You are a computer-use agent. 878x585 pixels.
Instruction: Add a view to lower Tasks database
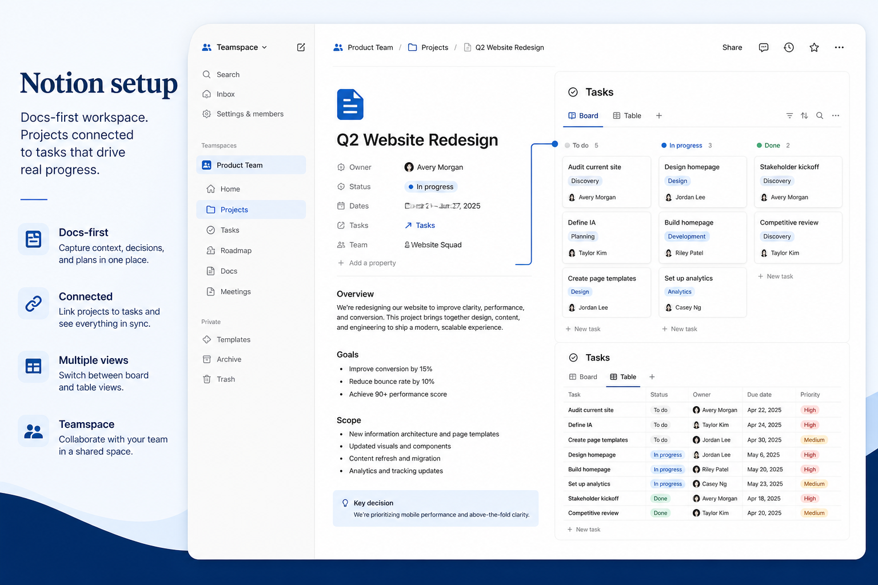pyautogui.click(x=652, y=377)
